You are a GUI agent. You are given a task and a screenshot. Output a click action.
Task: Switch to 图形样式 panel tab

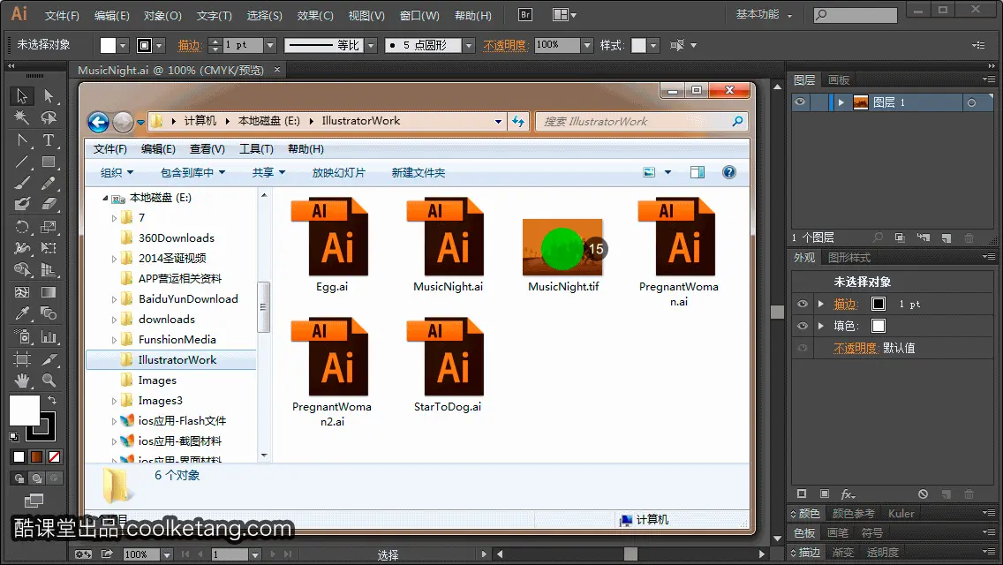pos(849,257)
